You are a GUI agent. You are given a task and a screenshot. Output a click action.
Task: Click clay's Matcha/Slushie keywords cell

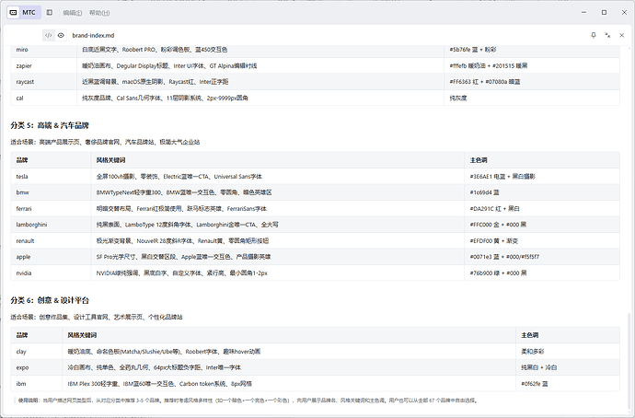(289, 352)
